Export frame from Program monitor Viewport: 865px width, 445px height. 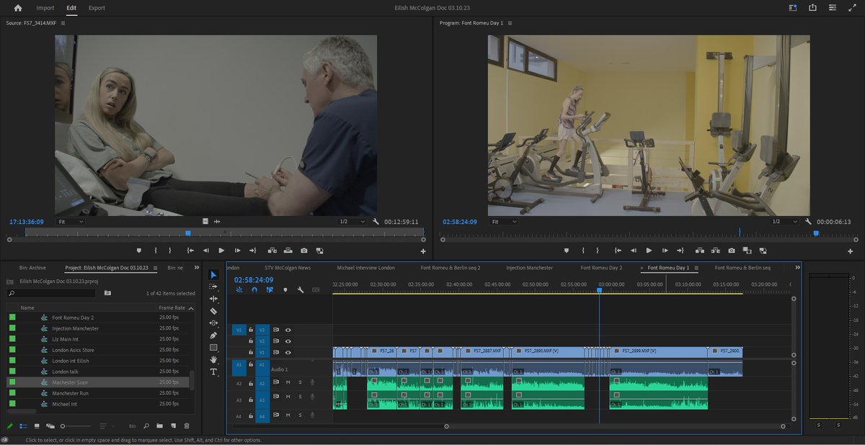click(x=732, y=251)
